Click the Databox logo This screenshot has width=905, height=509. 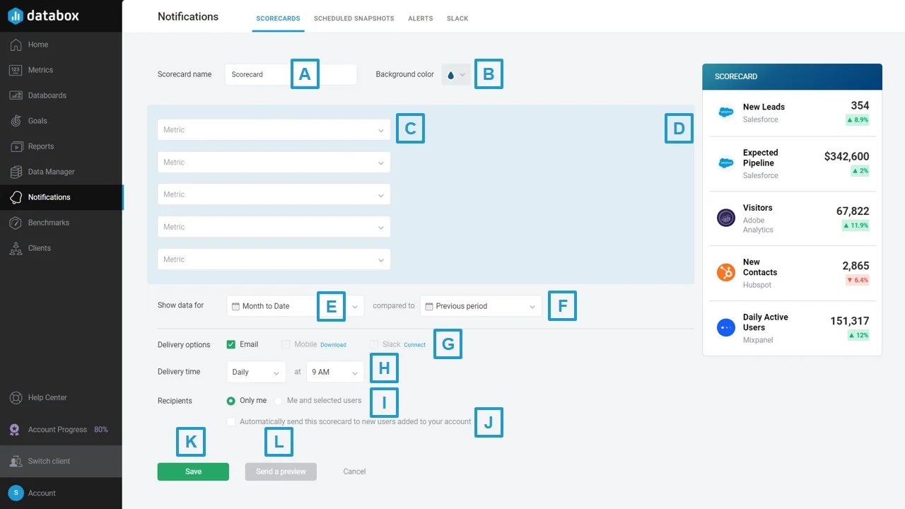coord(44,16)
